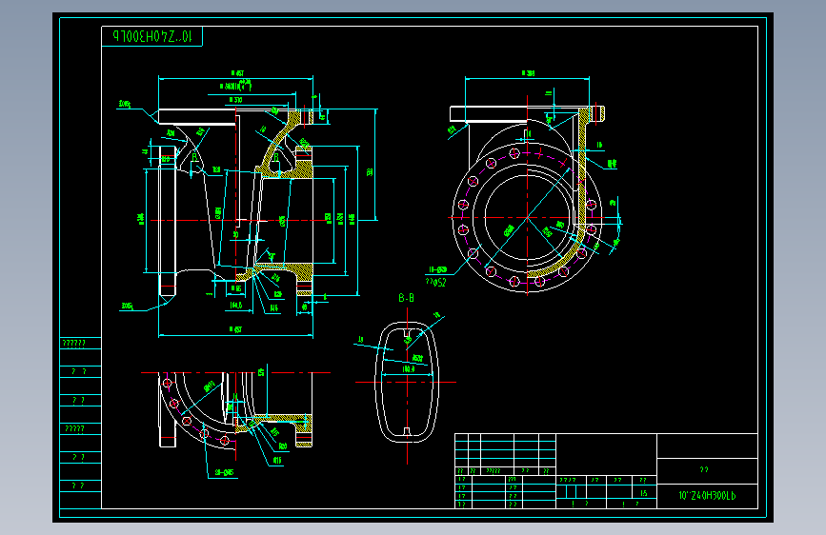This screenshot has width=826, height=535.
Task: Select the B-B oval cross-section outline
Action: click(407, 383)
